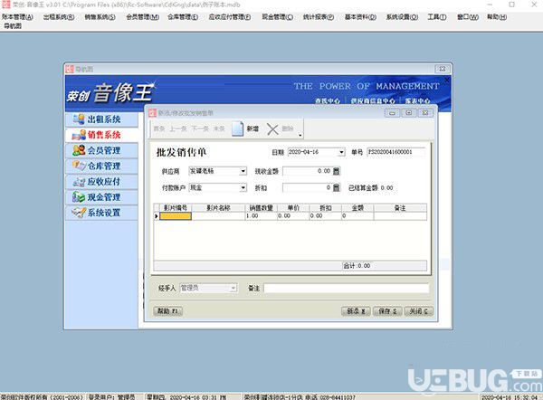Image resolution: width=543 pixels, height=400 pixels.
Task: Click the 单价 column header
Action: coord(293,208)
